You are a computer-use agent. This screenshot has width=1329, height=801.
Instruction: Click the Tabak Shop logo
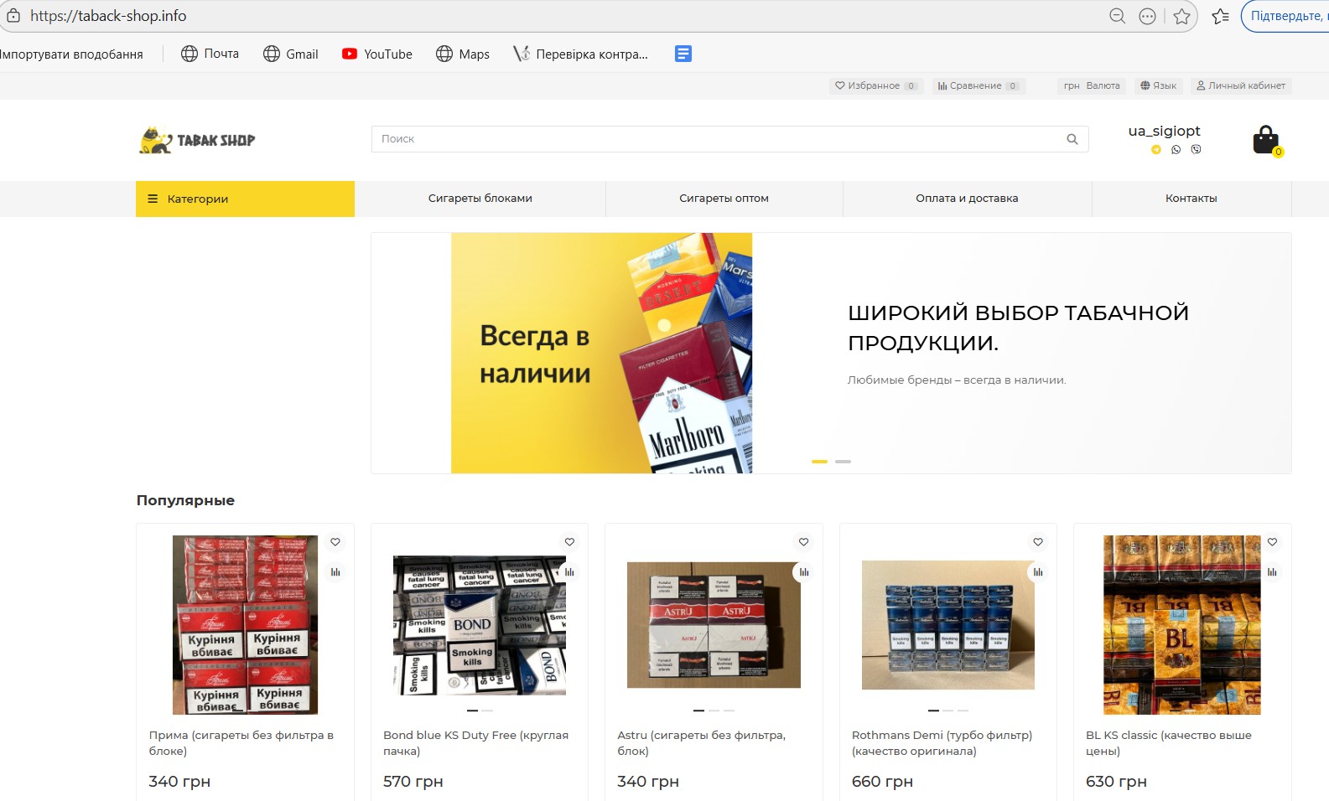point(198,140)
